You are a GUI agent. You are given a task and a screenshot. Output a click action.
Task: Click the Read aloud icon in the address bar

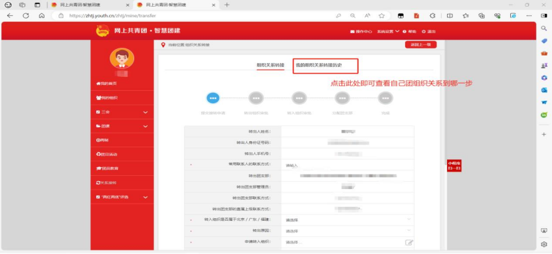tap(367, 15)
